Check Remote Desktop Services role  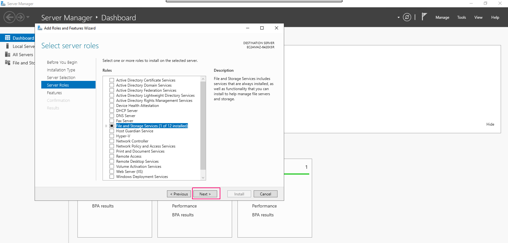(112, 161)
